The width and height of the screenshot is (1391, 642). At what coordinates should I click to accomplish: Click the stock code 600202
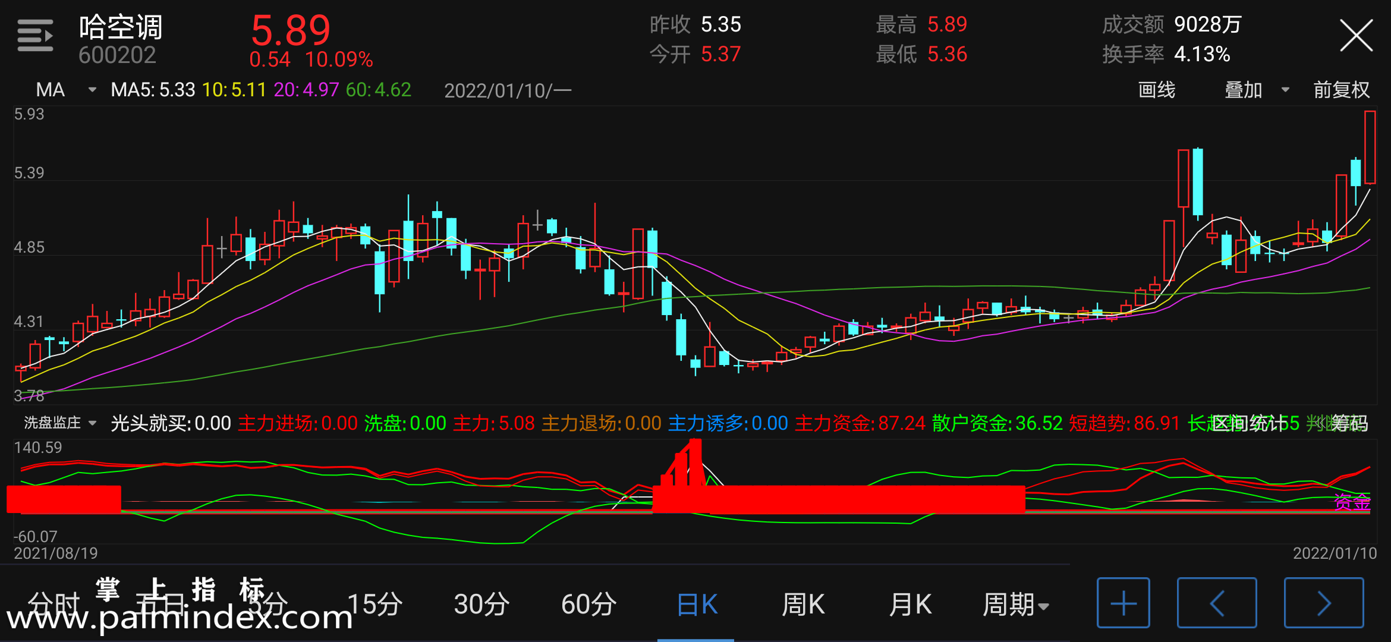click(x=117, y=55)
